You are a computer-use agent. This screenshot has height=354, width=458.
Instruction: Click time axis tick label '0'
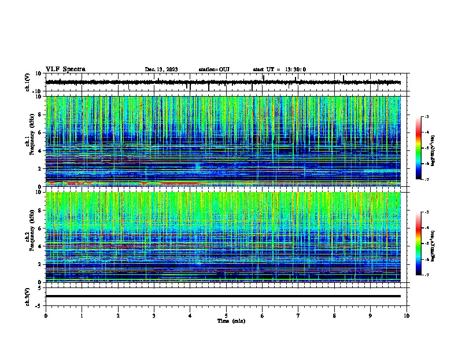tap(46, 316)
